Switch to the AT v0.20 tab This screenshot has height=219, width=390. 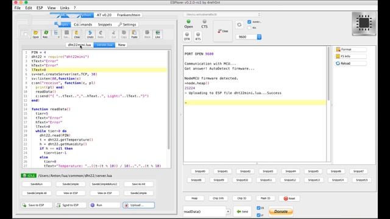[x=104, y=15]
